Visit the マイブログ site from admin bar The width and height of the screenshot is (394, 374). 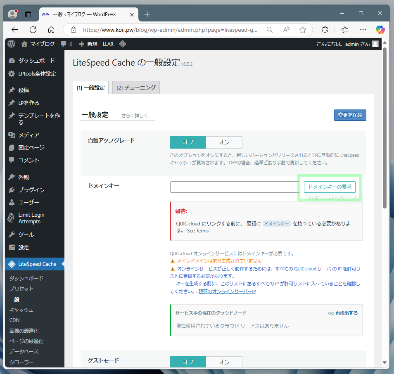tap(38, 44)
